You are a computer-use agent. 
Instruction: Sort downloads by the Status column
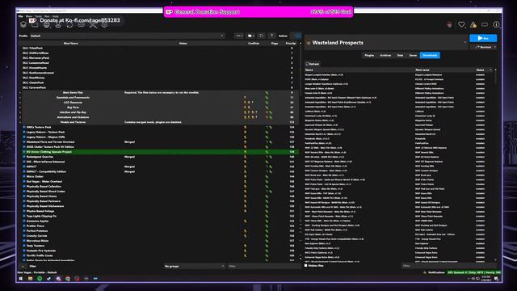[480, 70]
